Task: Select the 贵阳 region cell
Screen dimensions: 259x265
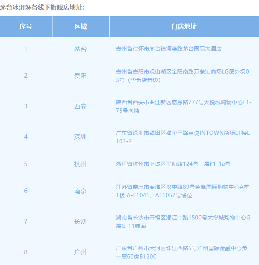Action: 80,76
